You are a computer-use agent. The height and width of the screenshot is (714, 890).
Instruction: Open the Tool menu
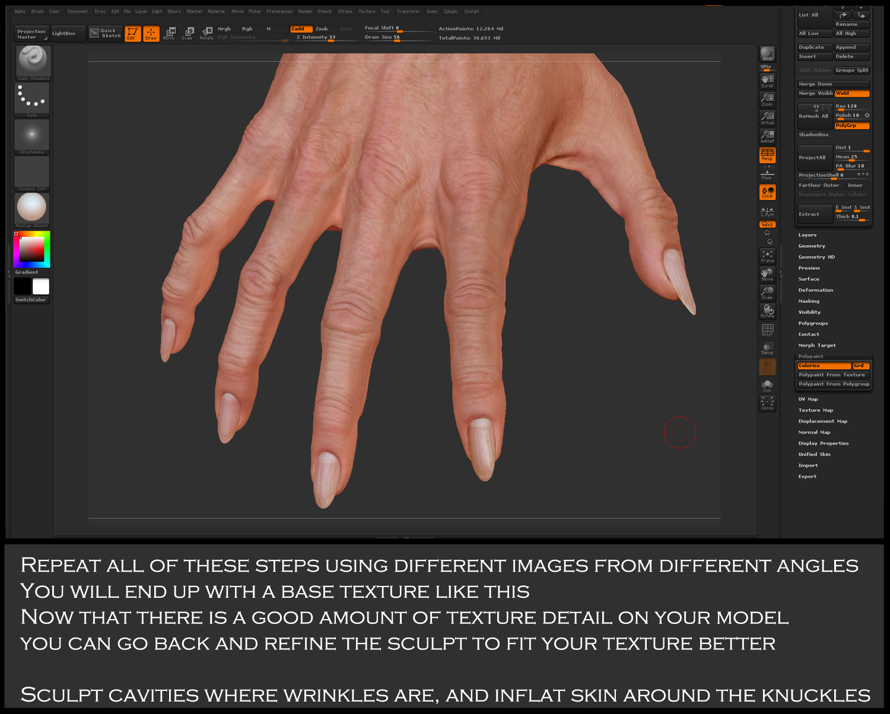pyautogui.click(x=385, y=11)
